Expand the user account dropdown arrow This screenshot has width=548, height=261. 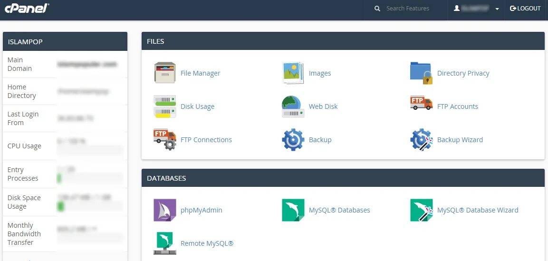[x=497, y=9]
